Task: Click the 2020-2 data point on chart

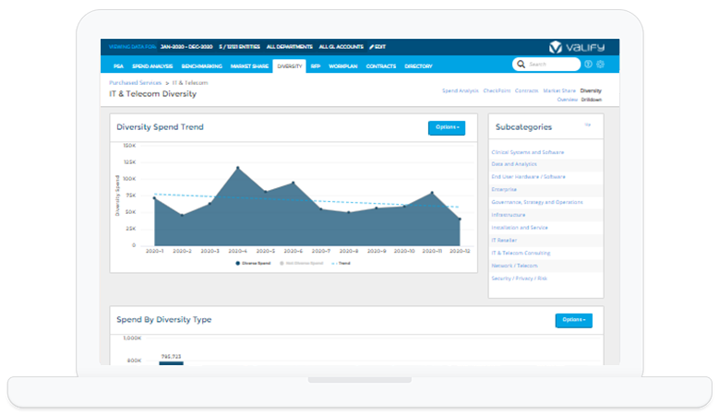Action: (x=182, y=215)
